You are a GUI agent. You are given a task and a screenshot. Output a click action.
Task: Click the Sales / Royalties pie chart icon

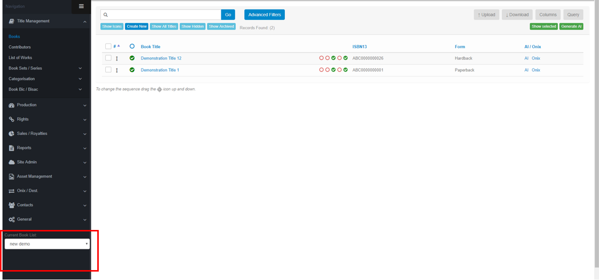tap(12, 134)
